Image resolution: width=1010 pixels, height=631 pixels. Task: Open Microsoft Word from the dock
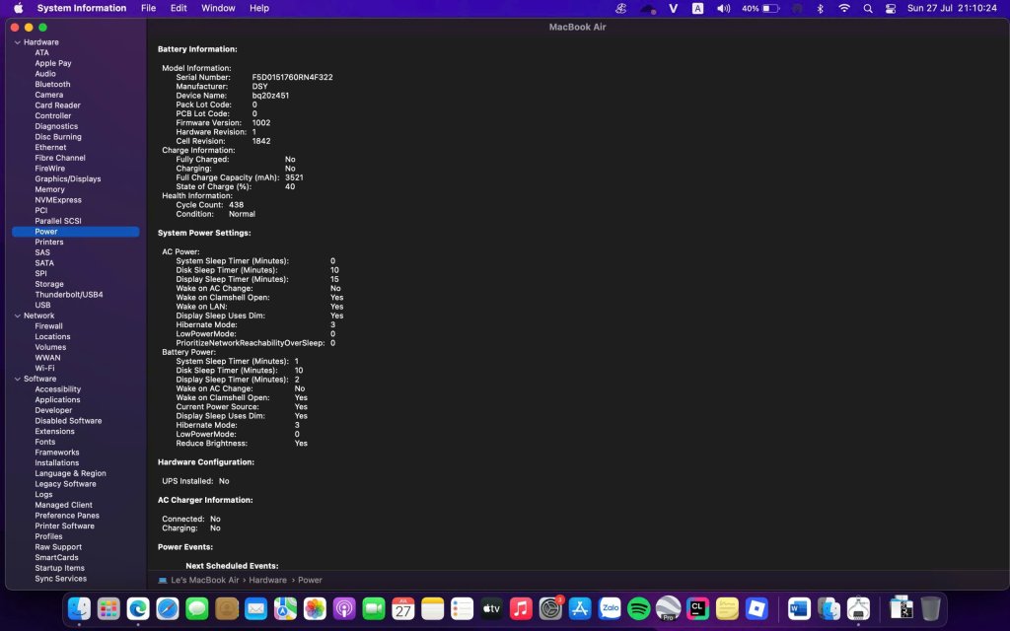click(798, 608)
